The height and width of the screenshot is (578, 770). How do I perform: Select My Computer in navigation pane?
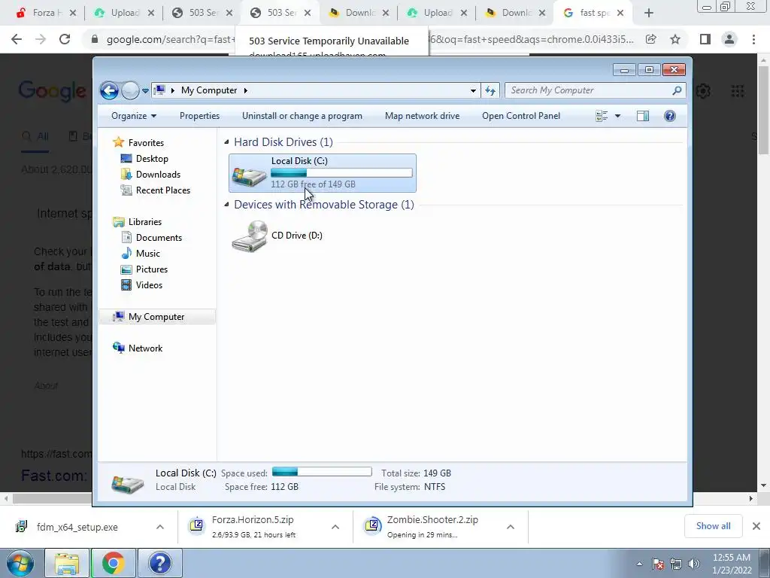coord(156,317)
